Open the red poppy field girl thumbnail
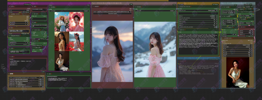Image resolution: width=262 pixels, height=100 pixels. [x=77, y=42]
